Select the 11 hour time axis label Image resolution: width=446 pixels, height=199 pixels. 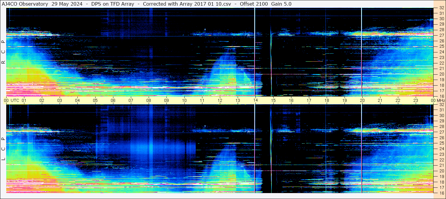tap(202, 100)
